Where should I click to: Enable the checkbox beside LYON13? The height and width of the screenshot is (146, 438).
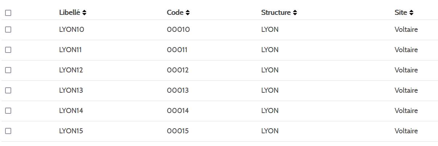(8, 91)
